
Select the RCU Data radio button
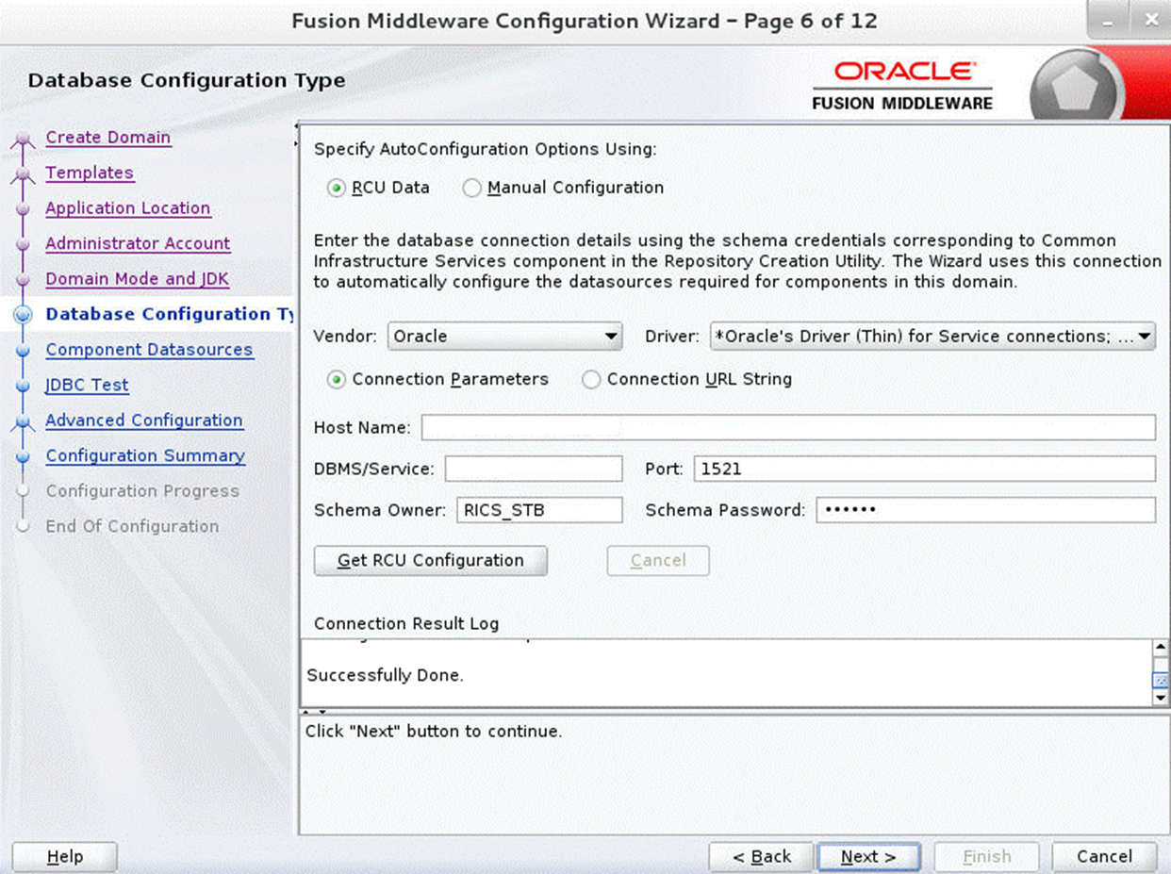336,188
